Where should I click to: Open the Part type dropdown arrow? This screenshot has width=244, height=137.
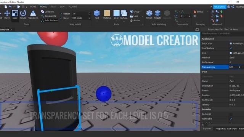(96, 21)
